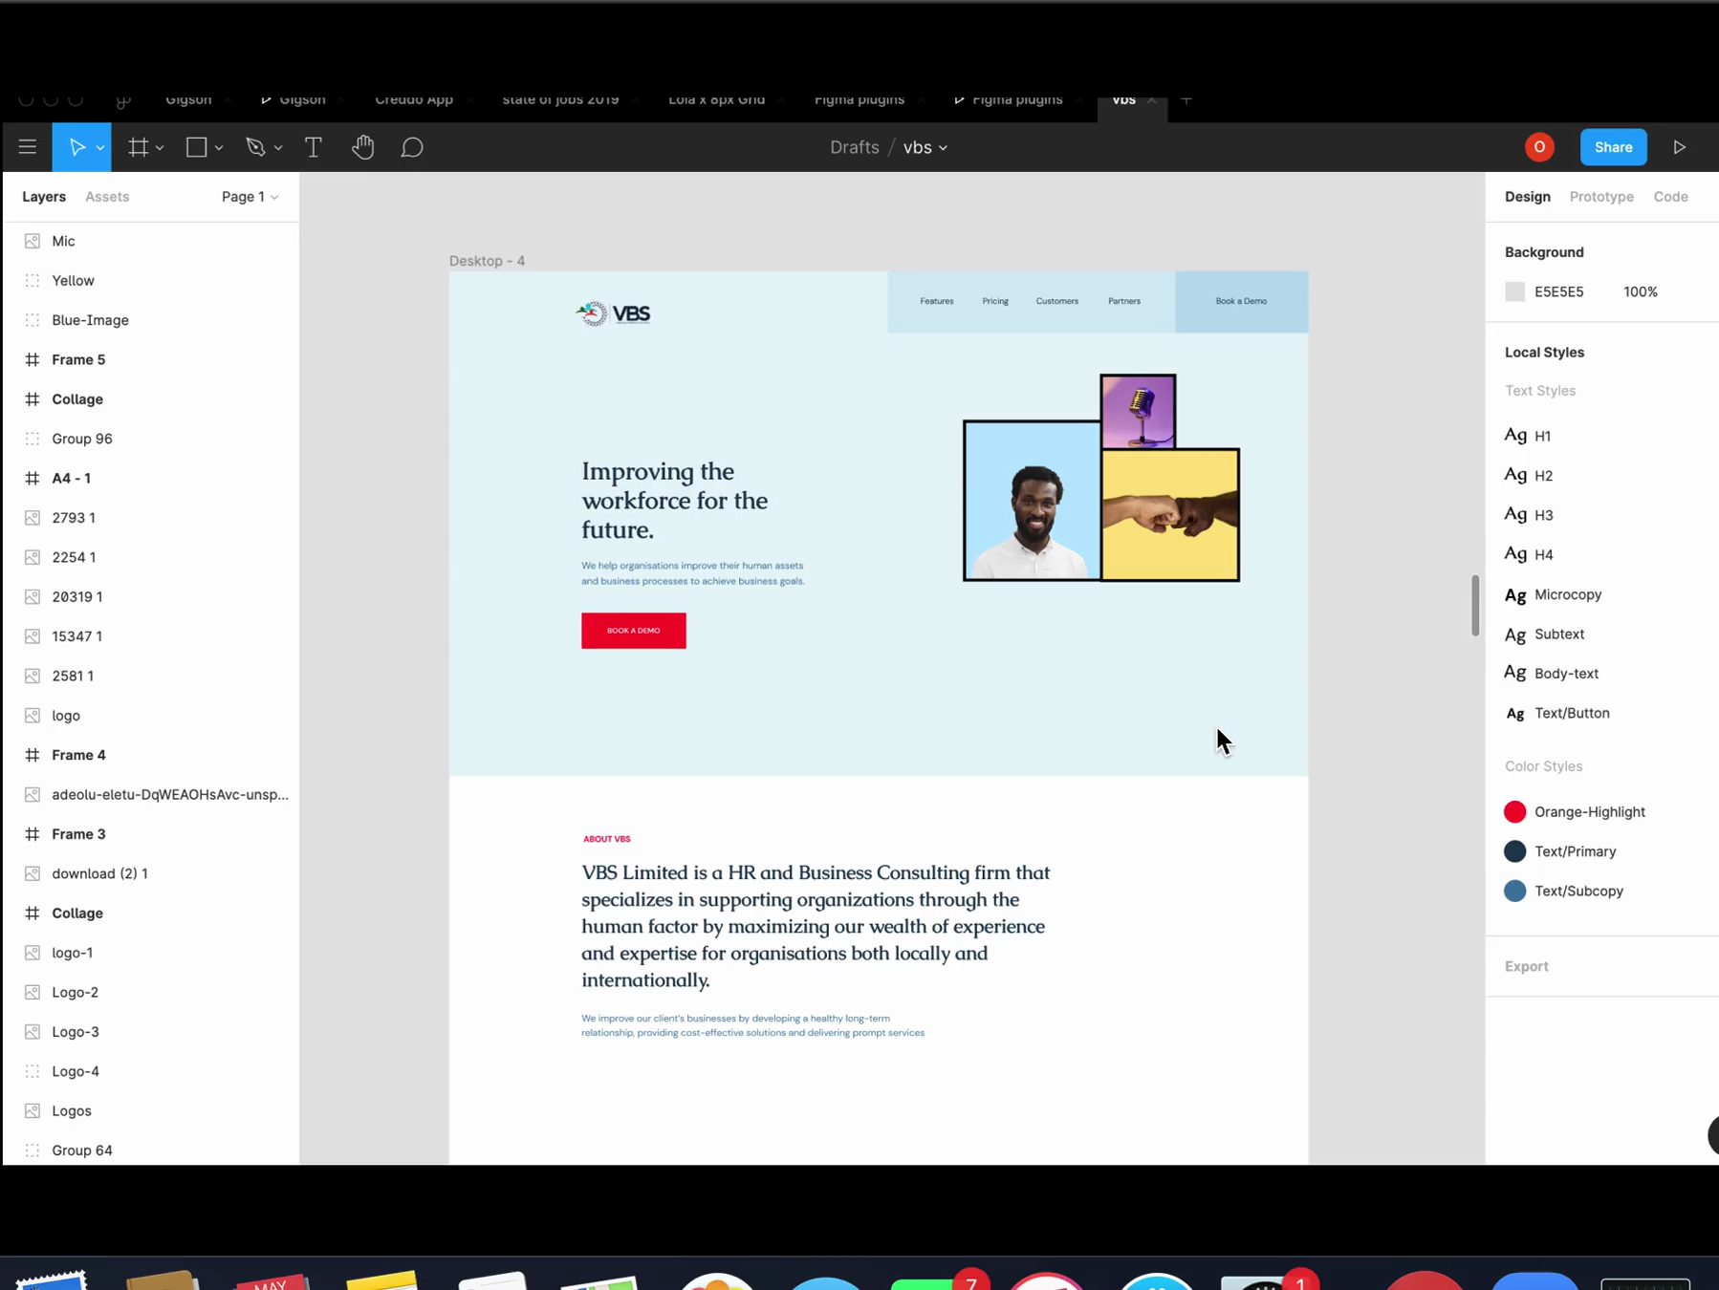Viewport: 1719px width, 1290px height.
Task: Switch to the Assets tab
Action: click(x=106, y=197)
